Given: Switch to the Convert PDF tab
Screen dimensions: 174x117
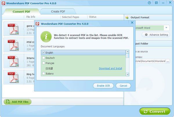Looking at the screenshot, I should 21,12.
